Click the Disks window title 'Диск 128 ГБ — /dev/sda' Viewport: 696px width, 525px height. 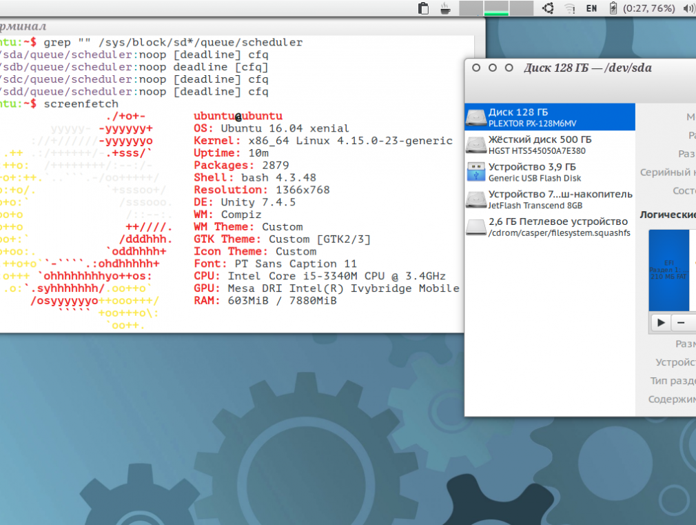(x=588, y=68)
